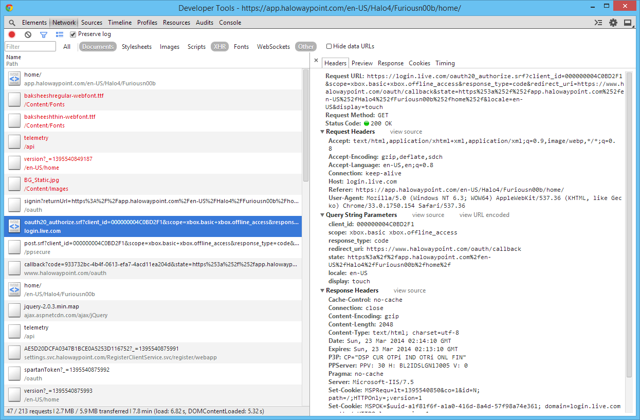Viewport: 640px width, 420px height.
Task: Open the Elements panel
Action: 34,23
